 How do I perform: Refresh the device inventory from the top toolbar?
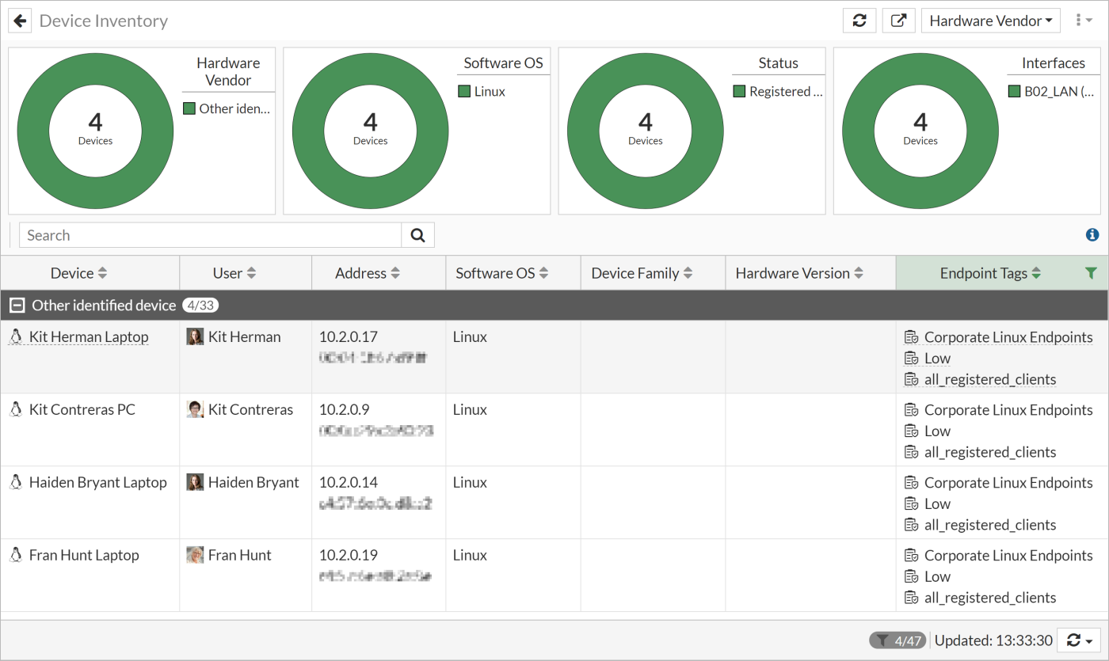point(859,21)
